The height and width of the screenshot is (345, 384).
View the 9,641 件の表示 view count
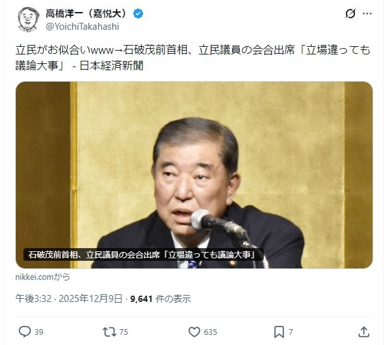click(x=161, y=299)
